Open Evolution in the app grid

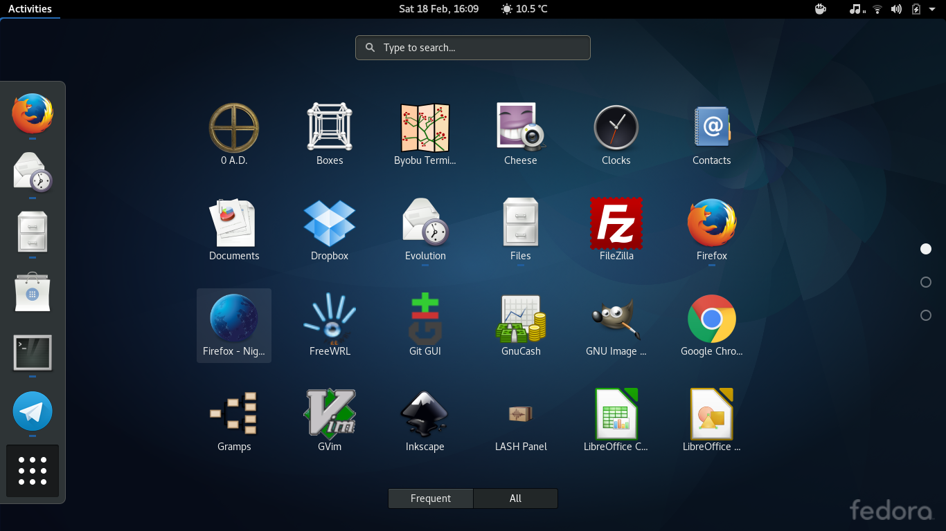(425, 223)
